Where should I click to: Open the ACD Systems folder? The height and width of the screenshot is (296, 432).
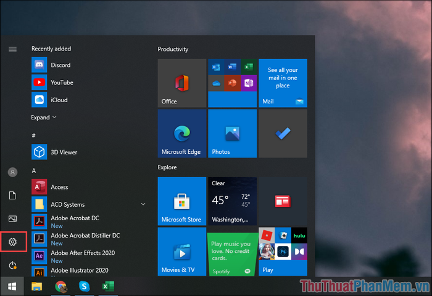click(x=88, y=204)
